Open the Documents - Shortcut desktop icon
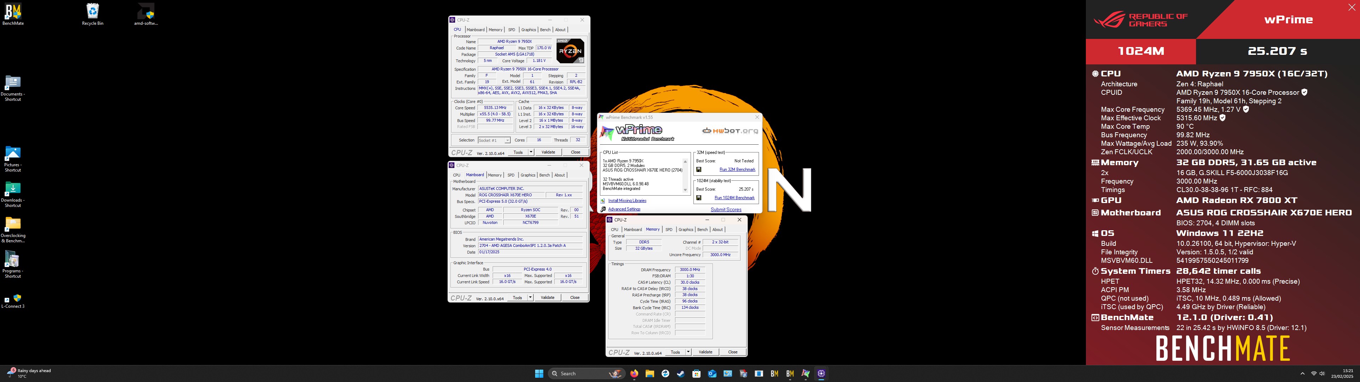 point(13,88)
